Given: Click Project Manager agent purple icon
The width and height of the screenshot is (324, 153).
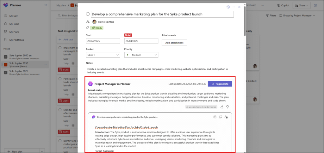Looking at the screenshot, I should [x=90, y=84].
